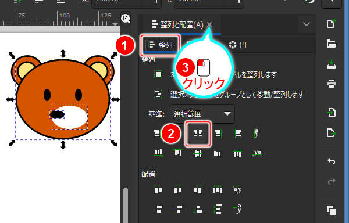This screenshot has width=349, height=223.
Task: Click the left-middle scale handle
Action: click(x=10, y=99)
